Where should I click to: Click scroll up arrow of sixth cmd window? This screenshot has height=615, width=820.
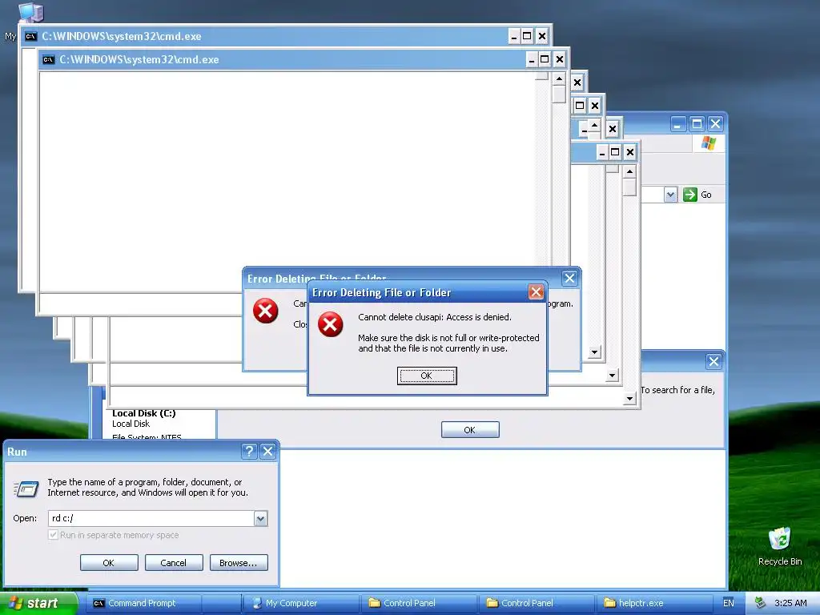point(629,171)
